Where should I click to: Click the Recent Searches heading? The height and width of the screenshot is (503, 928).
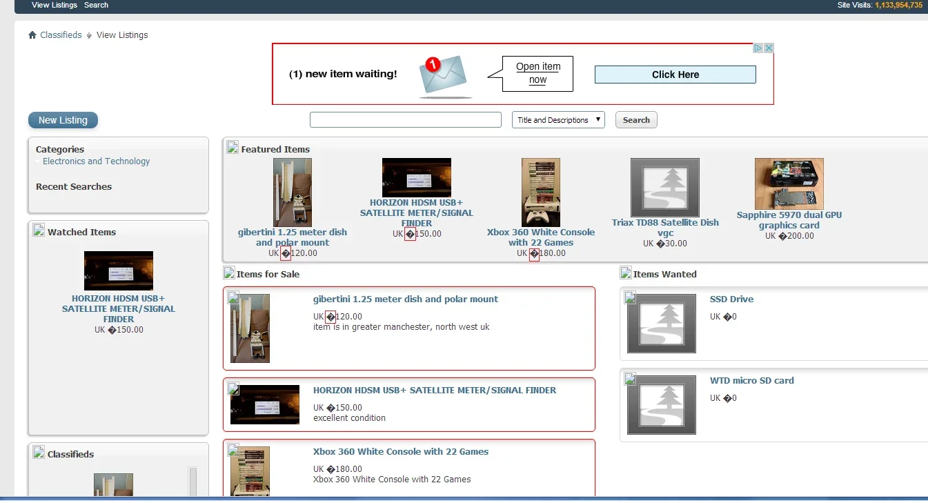pyautogui.click(x=74, y=187)
